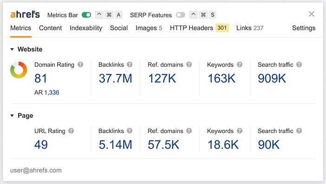
Task: Open website backlinks 37.7M
Action: click(x=115, y=78)
